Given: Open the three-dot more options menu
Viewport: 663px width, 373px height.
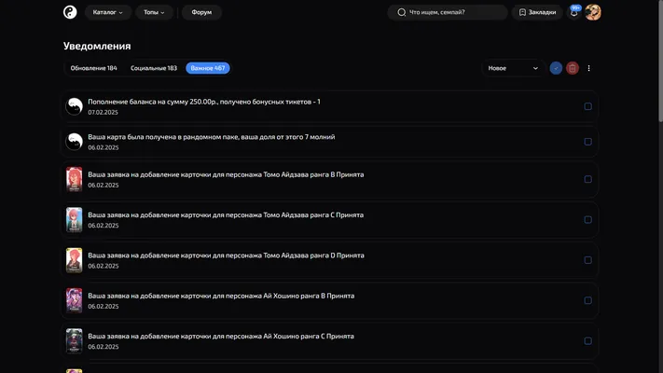Looking at the screenshot, I should 588,68.
